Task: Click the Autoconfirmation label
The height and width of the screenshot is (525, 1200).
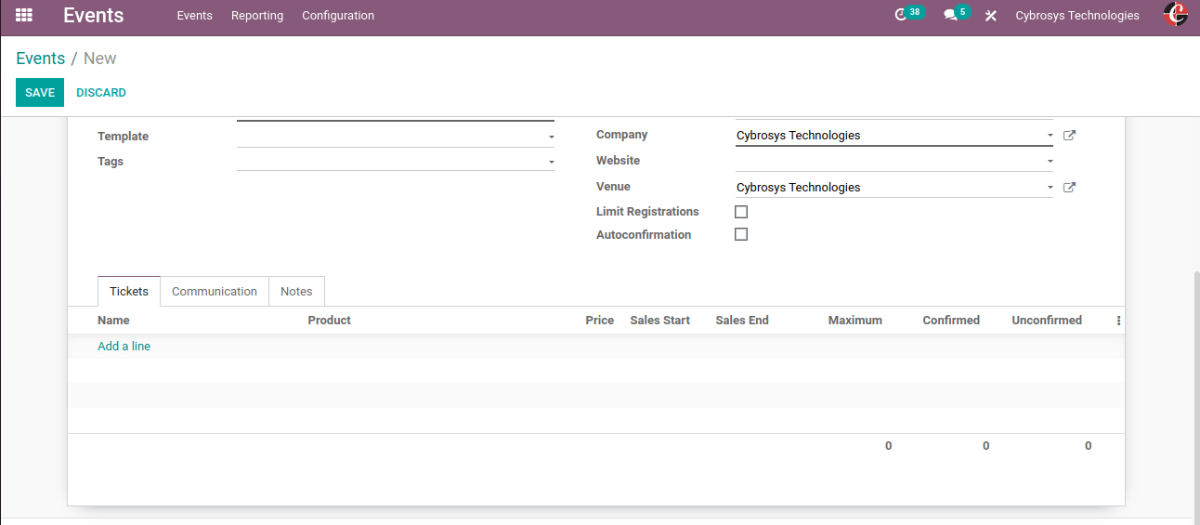Action: (x=644, y=235)
